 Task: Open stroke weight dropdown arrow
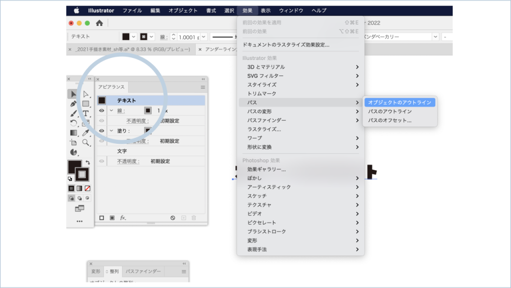[204, 37]
